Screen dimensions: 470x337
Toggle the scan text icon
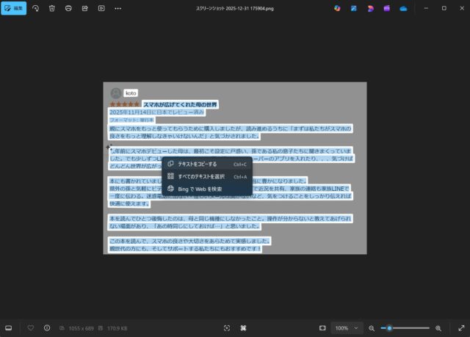[227, 327]
